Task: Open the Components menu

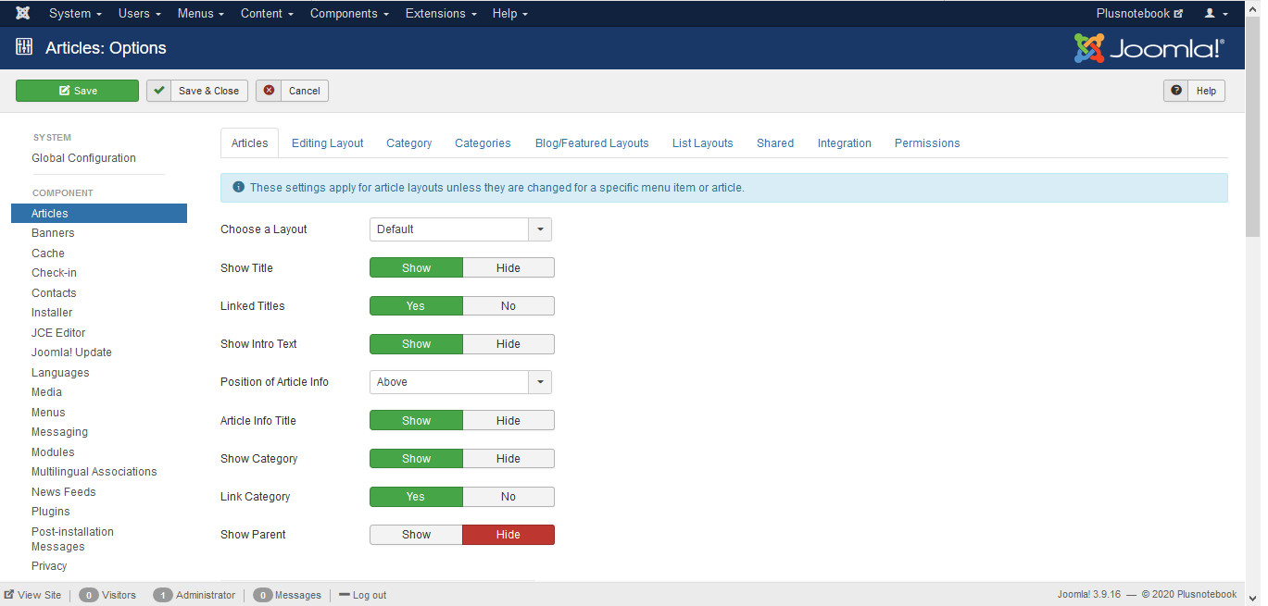Action: tap(349, 14)
